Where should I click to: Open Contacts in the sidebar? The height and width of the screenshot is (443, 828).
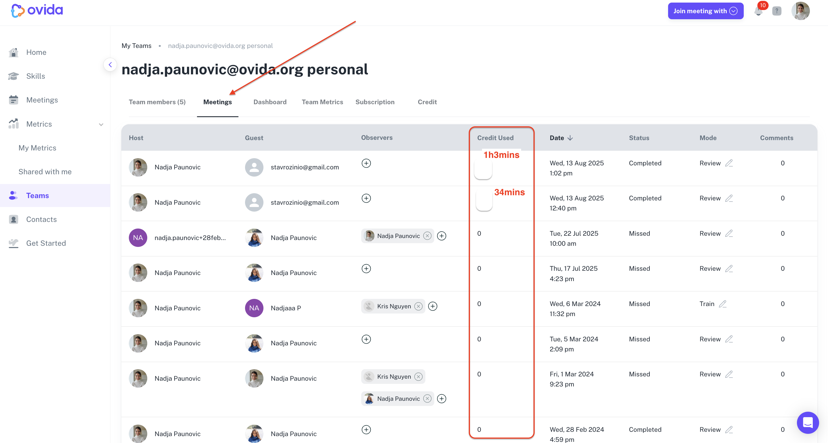[41, 219]
